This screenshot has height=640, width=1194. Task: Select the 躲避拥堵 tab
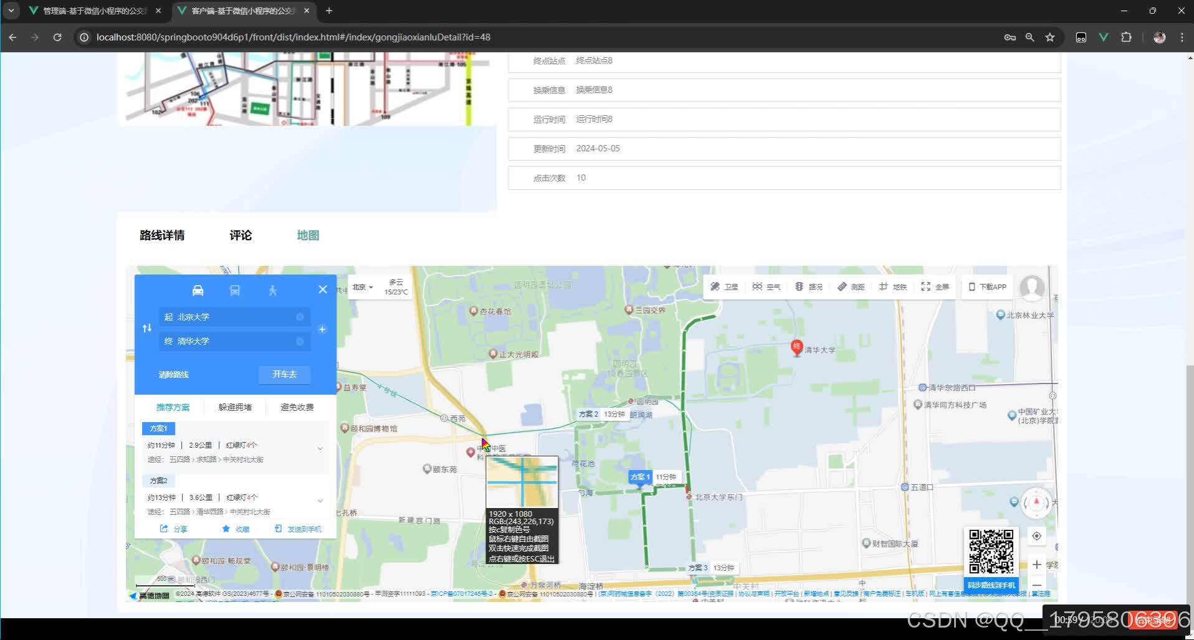[235, 407]
